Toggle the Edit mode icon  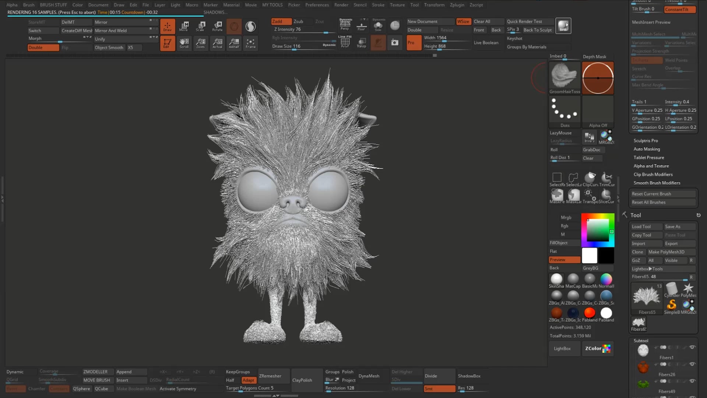168,43
